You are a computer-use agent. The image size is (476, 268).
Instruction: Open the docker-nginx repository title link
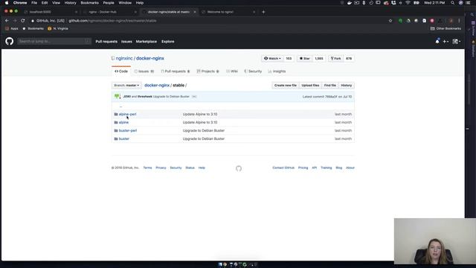150,58
